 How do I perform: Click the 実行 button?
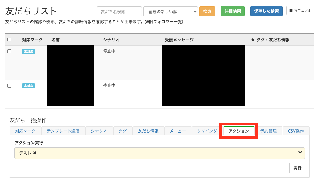tap(297, 168)
